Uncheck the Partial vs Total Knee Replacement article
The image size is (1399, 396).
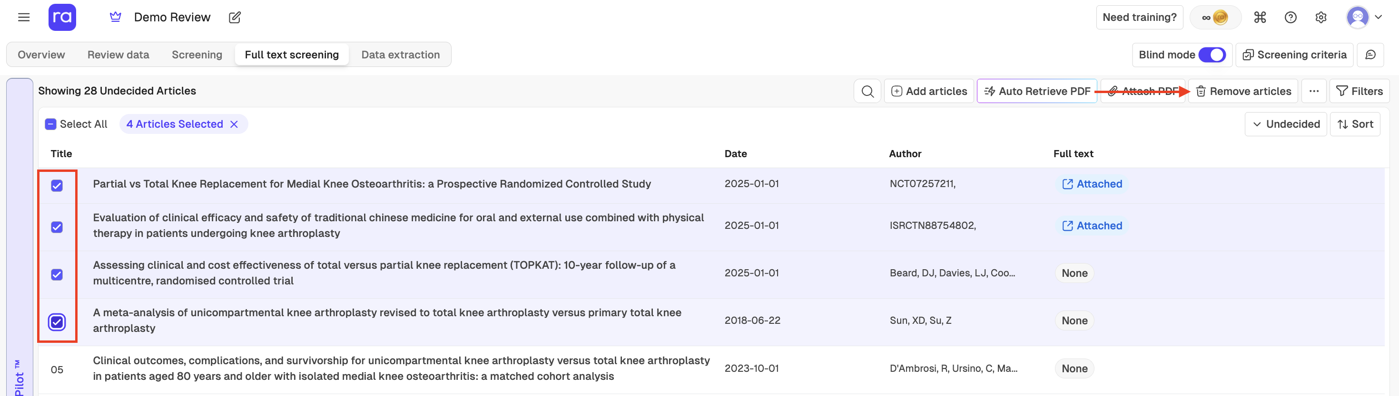[57, 185]
